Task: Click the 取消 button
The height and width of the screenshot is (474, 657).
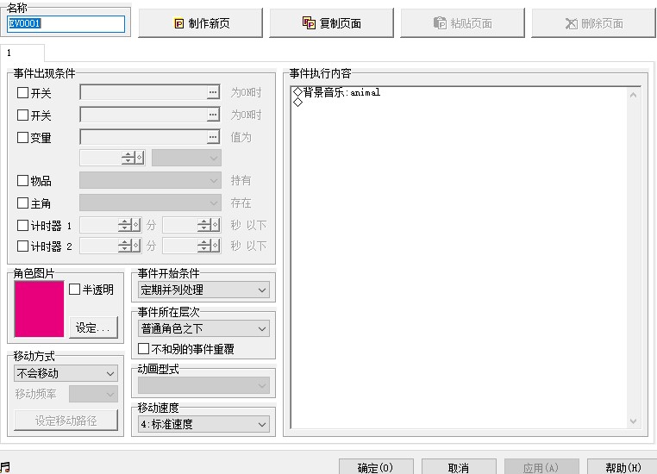Action: coord(459,467)
